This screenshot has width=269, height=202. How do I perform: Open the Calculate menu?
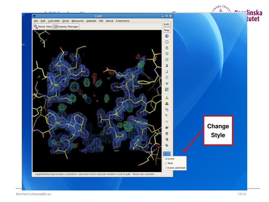pyautogui.click(x=54, y=21)
